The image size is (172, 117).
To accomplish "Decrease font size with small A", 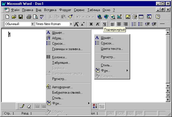I will (83, 24).
